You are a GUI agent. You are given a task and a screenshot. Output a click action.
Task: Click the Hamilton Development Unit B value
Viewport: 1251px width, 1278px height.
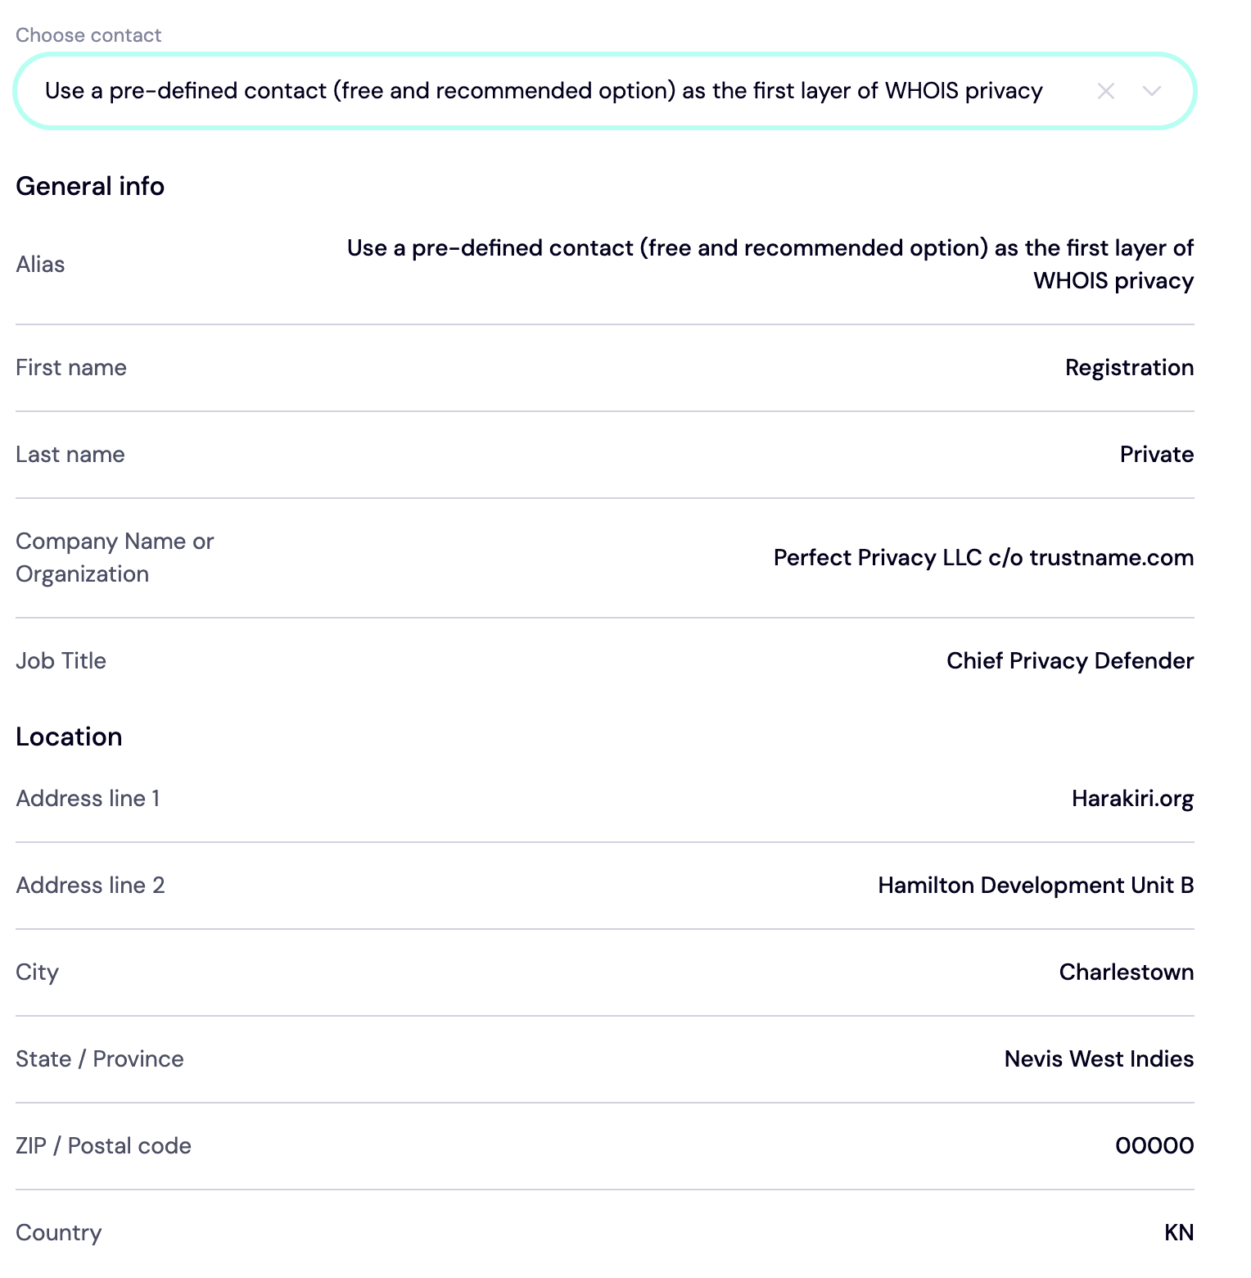(x=1035, y=886)
